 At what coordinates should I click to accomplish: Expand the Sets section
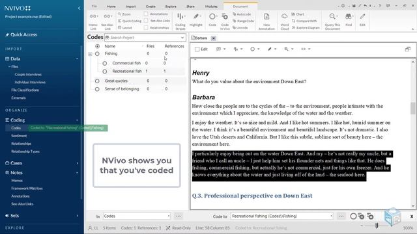tap(78, 216)
